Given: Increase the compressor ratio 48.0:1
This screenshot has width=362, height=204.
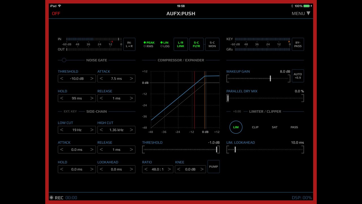Looking at the screenshot, I should [169, 169].
